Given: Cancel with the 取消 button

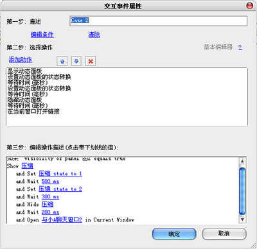Looking at the screenshot, I should [x=224, y=234].
